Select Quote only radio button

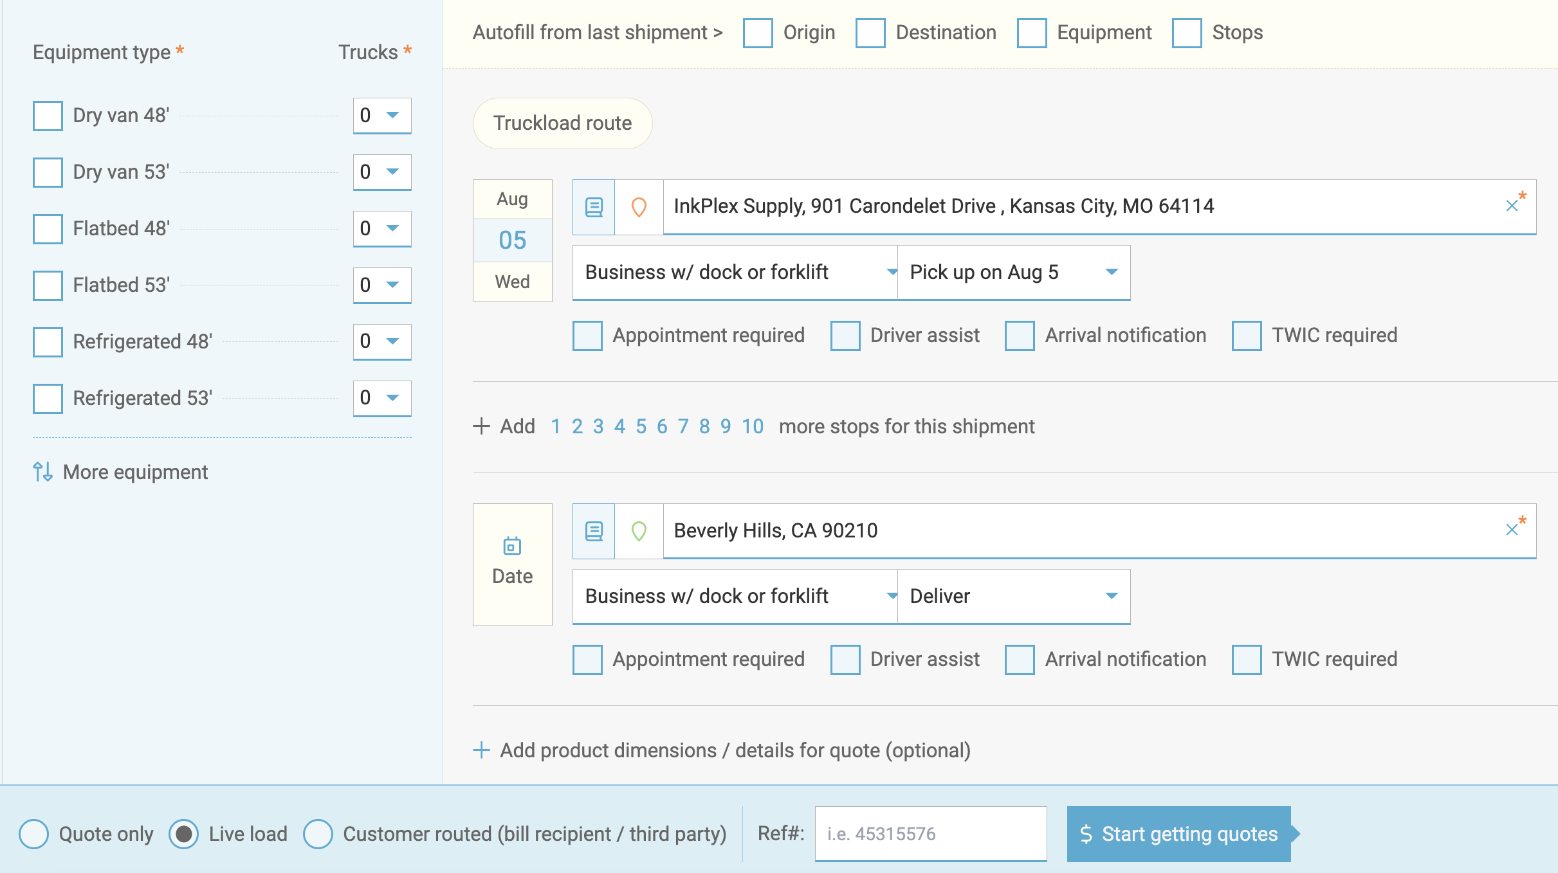34,834
